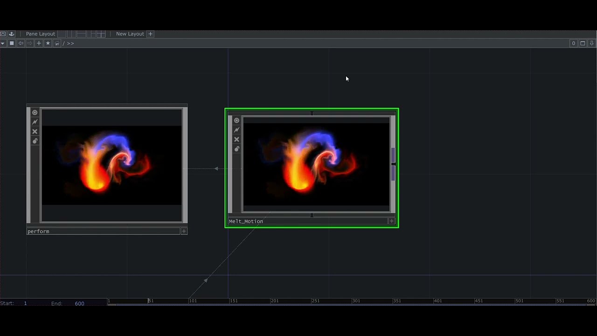Select the single-pane layout icon
The height and width of the screenshot is (336, 597).
62,34
